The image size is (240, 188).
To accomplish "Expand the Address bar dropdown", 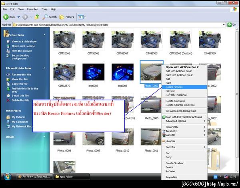I will 224,25.
